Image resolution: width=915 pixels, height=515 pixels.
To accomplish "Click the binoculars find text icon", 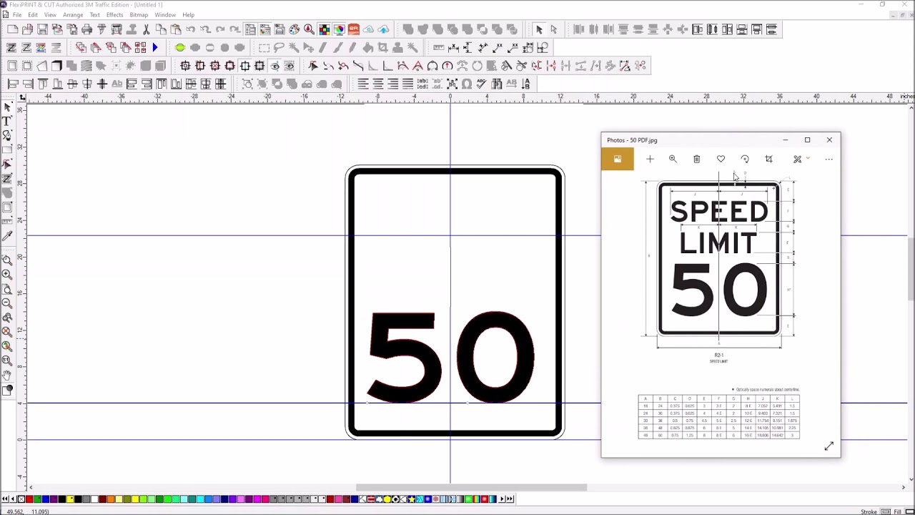I will pos(496,84).
